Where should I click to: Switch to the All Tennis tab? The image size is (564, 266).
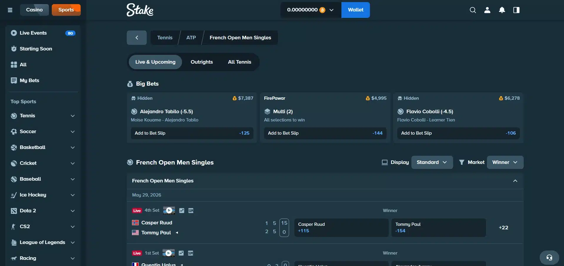240,62
